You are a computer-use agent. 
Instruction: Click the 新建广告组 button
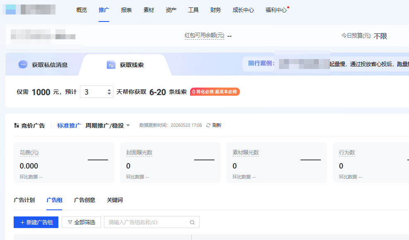click(x=36, y=222)
